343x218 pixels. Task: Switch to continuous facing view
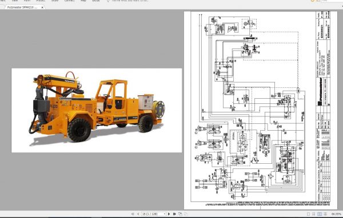pos(325,214)
